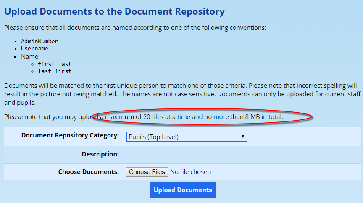The width and height of the screenshot is (363, 203).
Task: Click the page heading Upload Documents to the Document Repository
Action: click(x=114, y=11)
